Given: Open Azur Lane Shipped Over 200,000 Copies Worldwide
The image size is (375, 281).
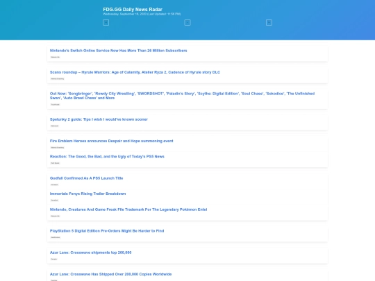Looking at the screenshot, I should (110, 274).
